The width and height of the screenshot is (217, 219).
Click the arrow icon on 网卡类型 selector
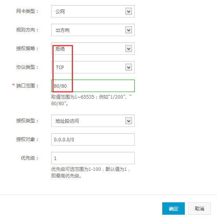[x=128, y=11]
